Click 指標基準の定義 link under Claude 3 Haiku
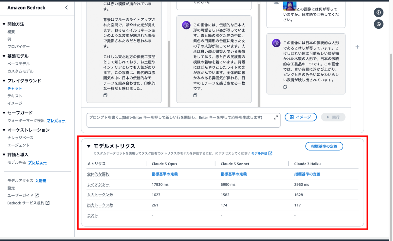This screenshot has width=393, height=241. (308, 174)
